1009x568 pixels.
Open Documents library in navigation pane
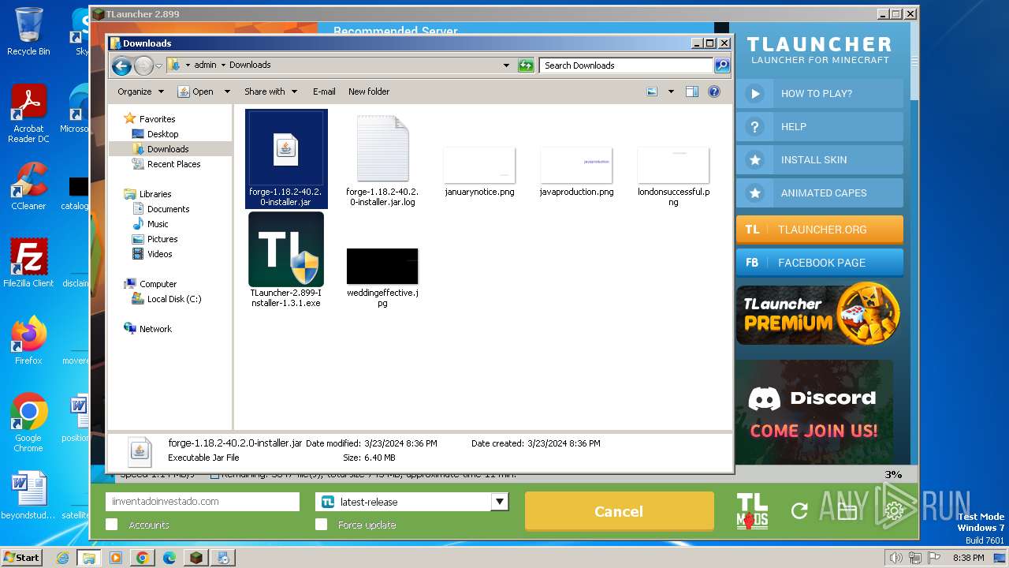168,209
